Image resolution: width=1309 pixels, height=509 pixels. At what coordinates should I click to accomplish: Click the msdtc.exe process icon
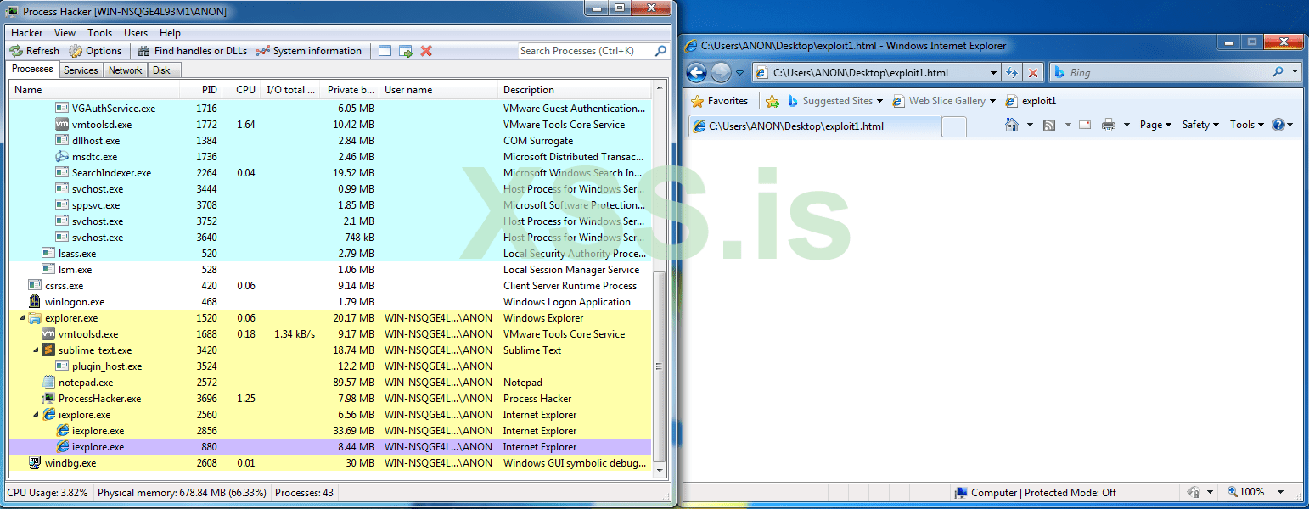click(62, 157)
